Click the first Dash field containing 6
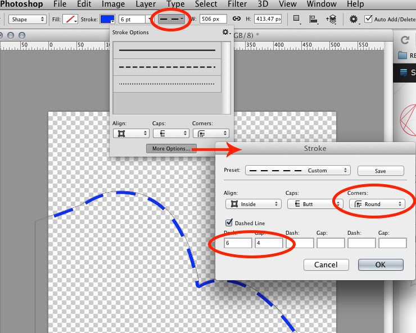Viewport: 416px width, 333px height. [238, 243]
